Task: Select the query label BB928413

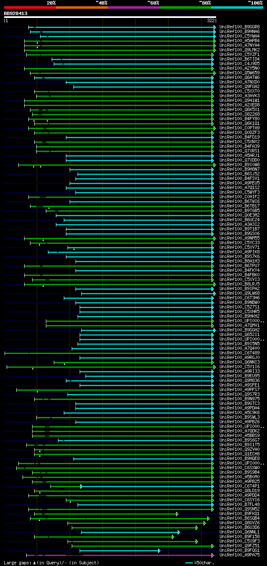Action: point(16,13)
